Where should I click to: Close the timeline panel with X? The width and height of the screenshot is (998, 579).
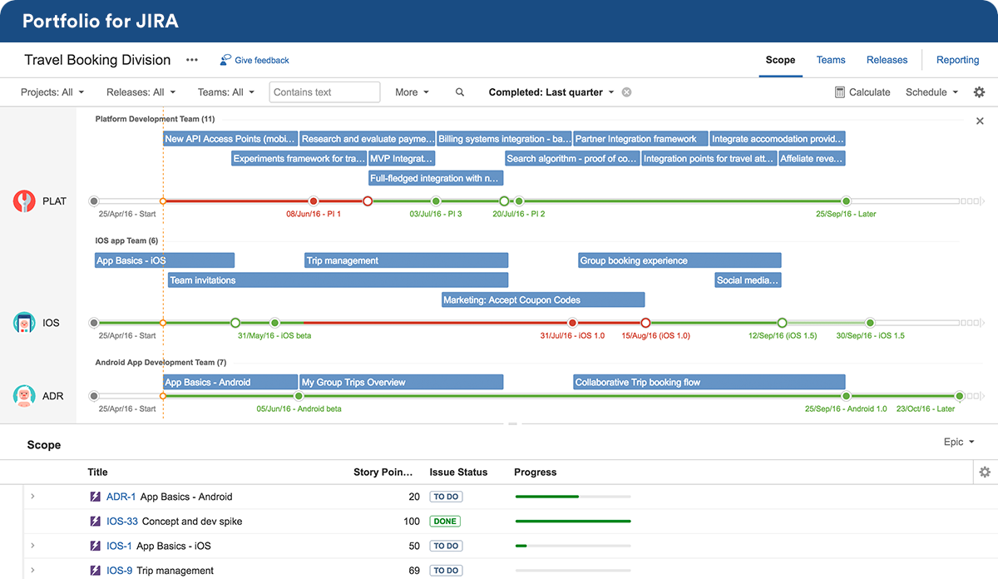tap(980, 121)
